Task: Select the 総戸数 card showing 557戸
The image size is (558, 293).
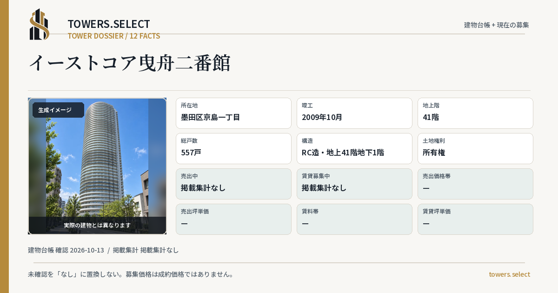Action: 233,148
